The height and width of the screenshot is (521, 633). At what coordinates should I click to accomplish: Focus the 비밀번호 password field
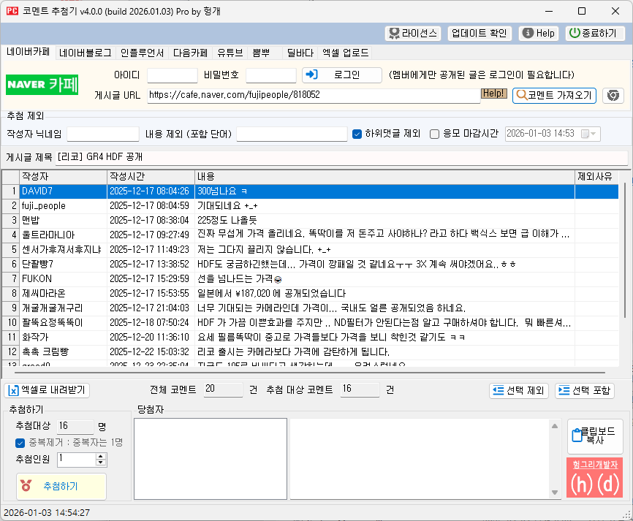point(271,75)
